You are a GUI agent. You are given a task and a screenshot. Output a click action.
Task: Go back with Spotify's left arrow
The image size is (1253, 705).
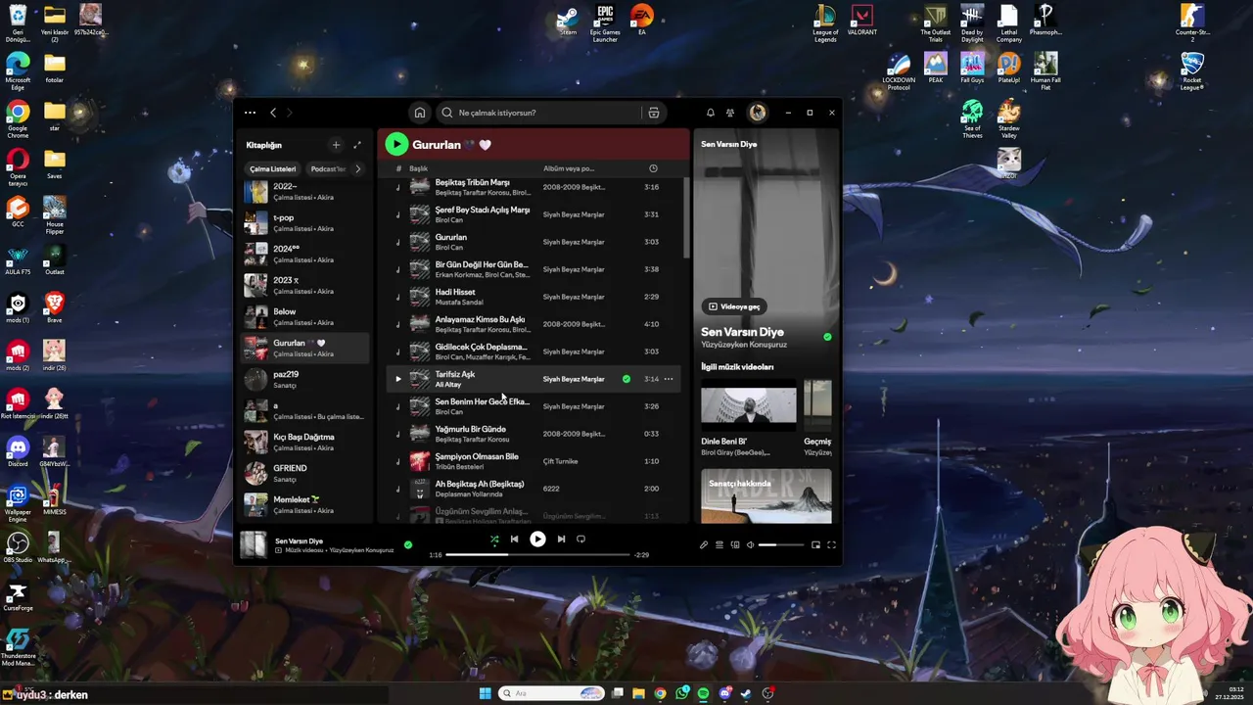coord(273,113)
